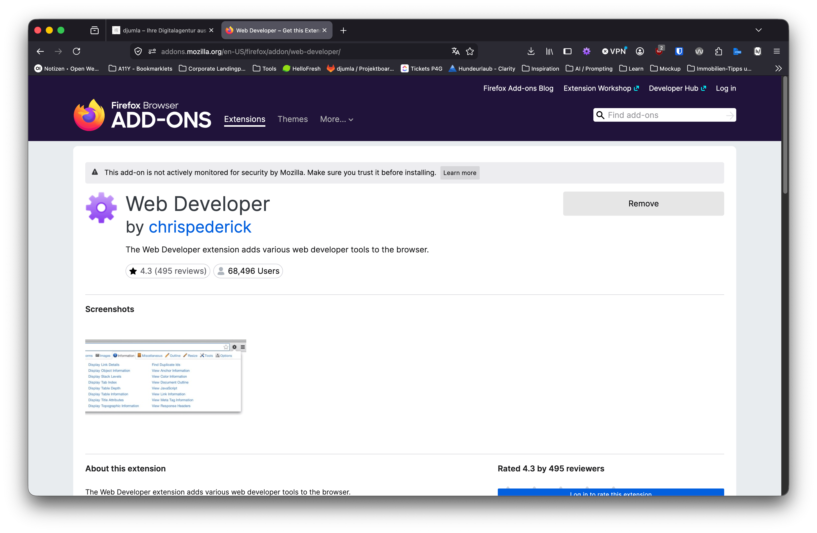The image size is (817, 533).
Task: Click the Log in link
Action: click(726, 88)
